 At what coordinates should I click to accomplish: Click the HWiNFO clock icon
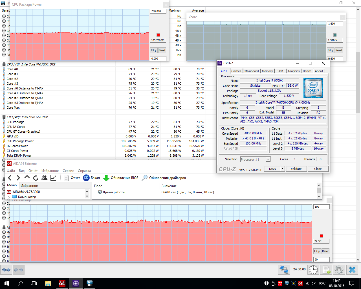click(x=313, y=270)
